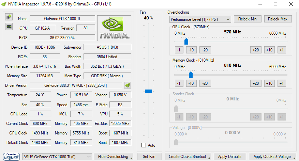Click the Set Fan button
Screen dimensions: 299x161
pos(149,157)
